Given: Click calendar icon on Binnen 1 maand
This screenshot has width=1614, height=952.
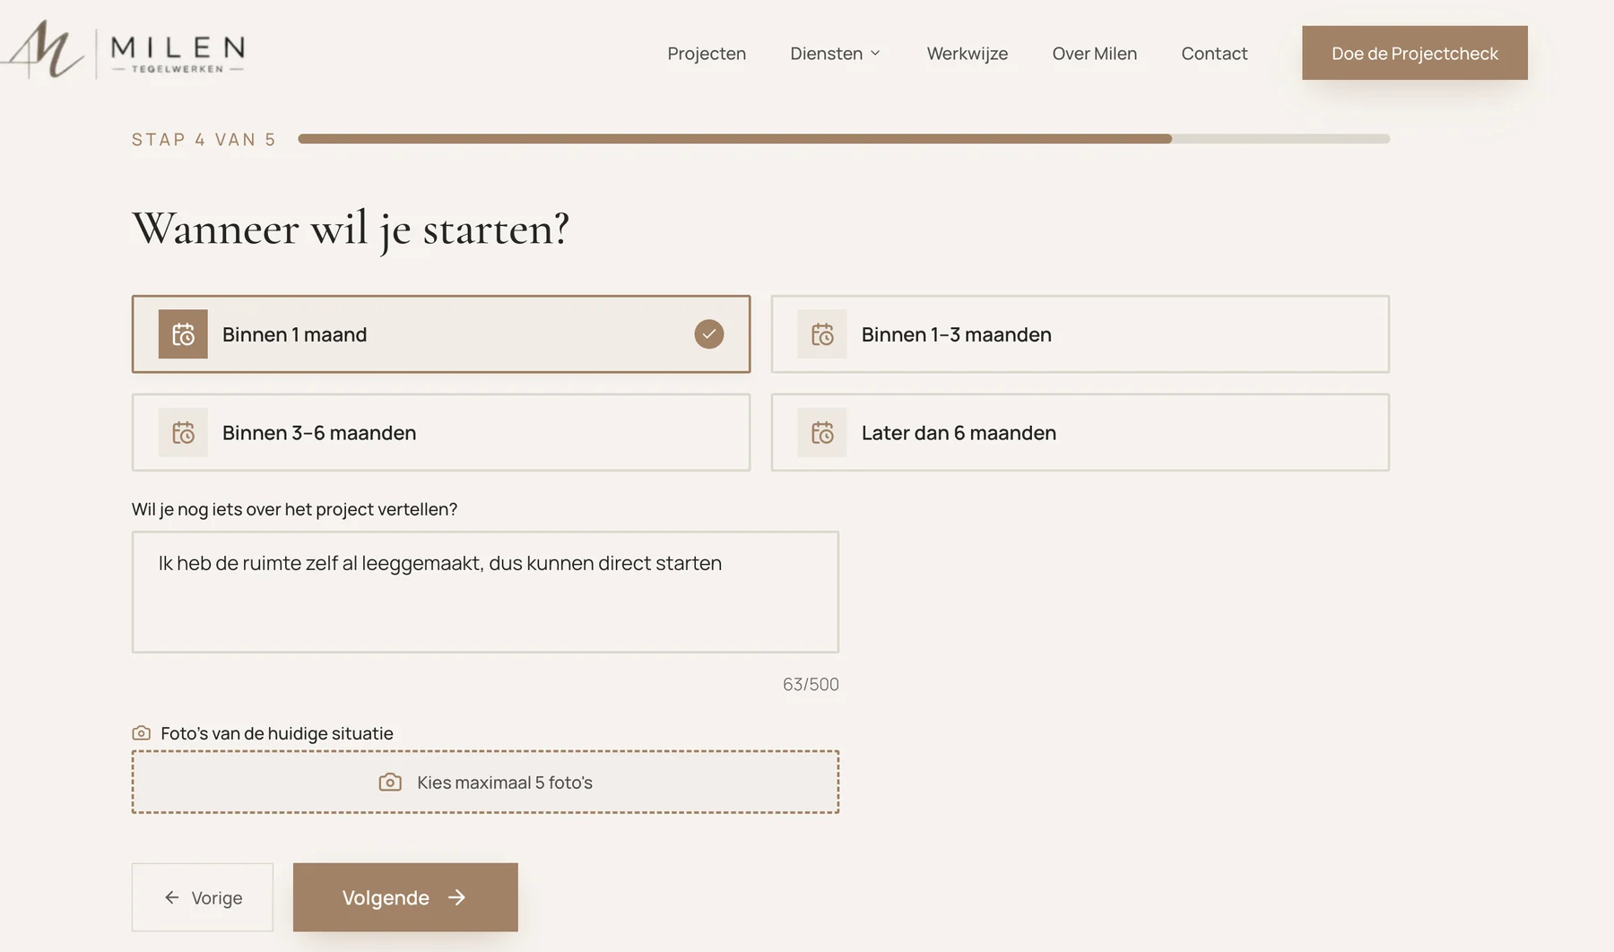Looking at the screenshot, I should (183, 334).
